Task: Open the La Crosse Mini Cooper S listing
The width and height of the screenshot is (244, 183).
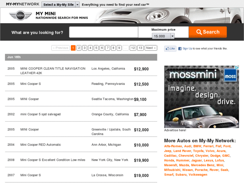Action: [x=81, y=175]
